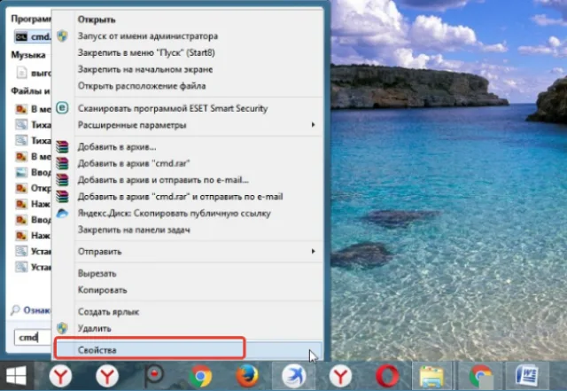Click the Windows Start button
This screenshot has height=391, width=567.
tap(16, 376)
